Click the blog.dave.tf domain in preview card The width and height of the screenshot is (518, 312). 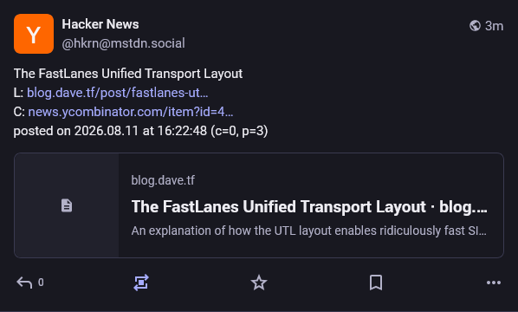(x=163, y=180)
